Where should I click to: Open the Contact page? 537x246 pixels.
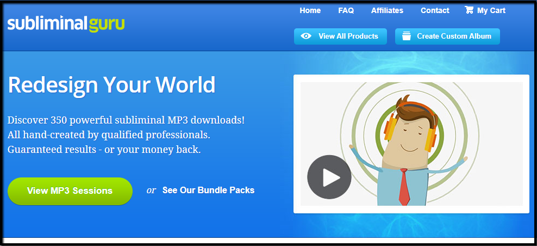tap(435, 11)
